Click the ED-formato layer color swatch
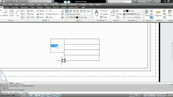Image resolution: width=173 pixels, height=97 pixels. pyautogui.click(x=77, y=17)
